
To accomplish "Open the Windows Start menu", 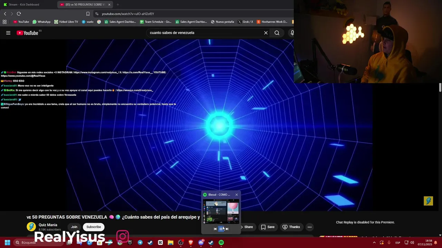I will tap(7, 242).
